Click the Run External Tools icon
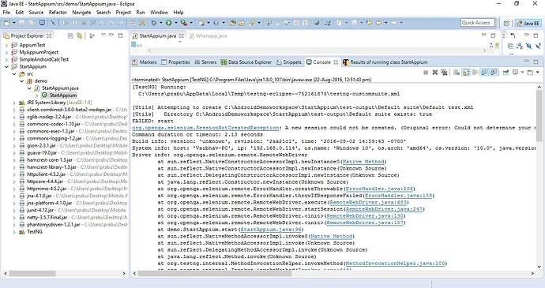The height and width of the screenshot is (288, 545). (x=184, y=23)
